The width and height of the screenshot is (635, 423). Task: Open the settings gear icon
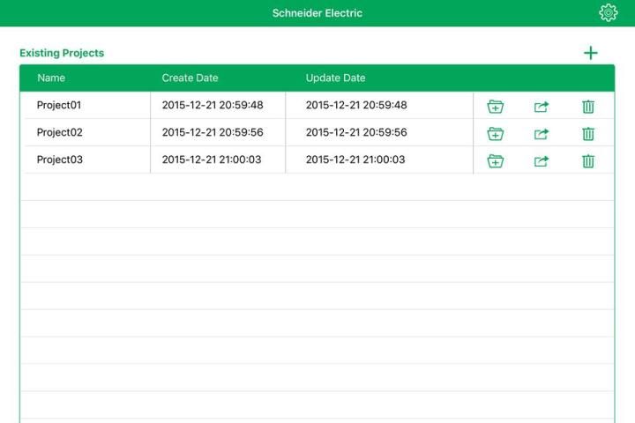point(608,13)
